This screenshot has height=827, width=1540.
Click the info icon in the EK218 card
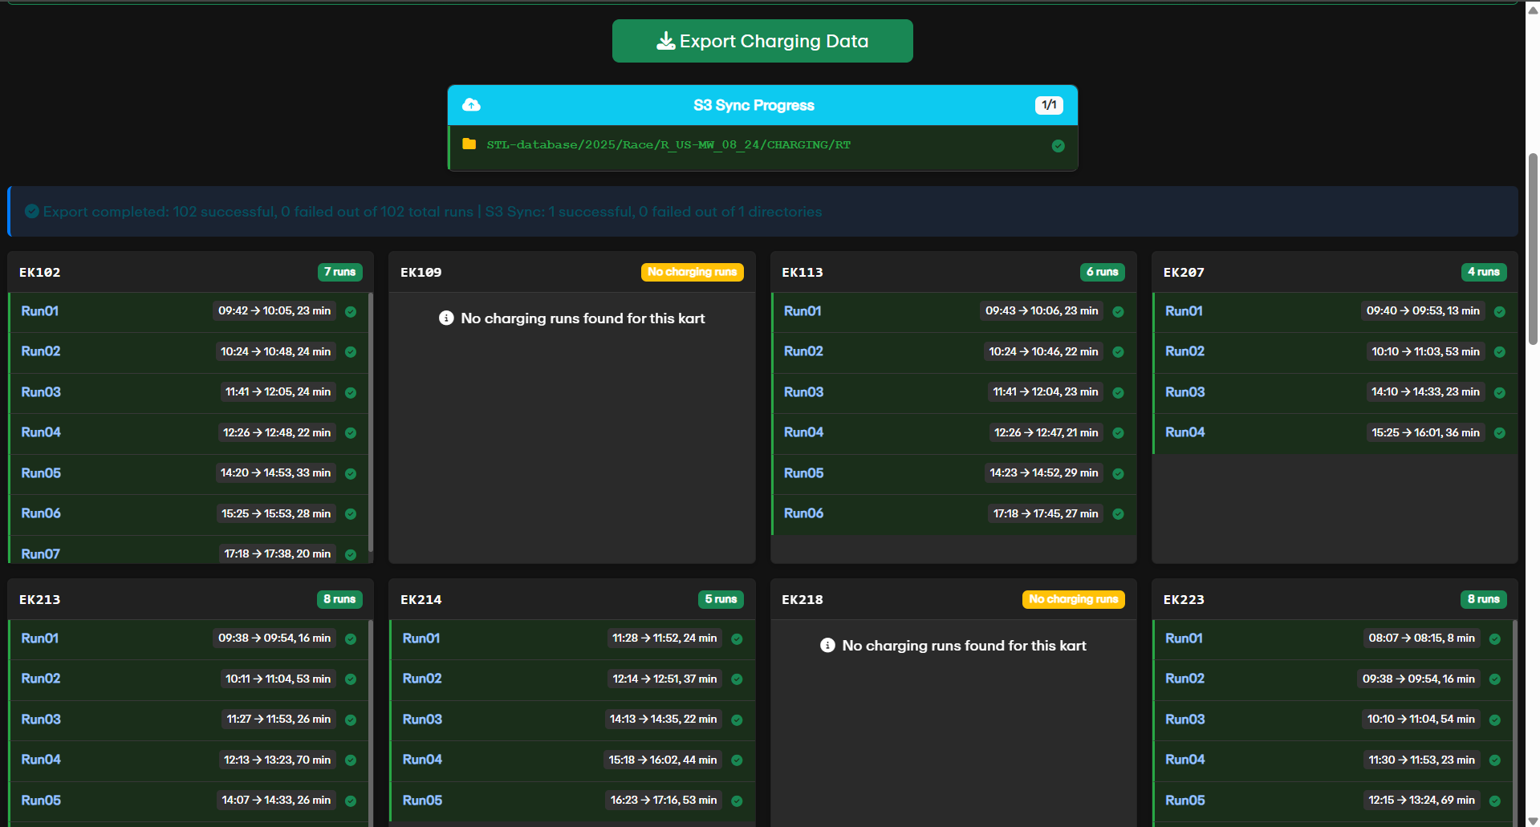tap(828, 646)
